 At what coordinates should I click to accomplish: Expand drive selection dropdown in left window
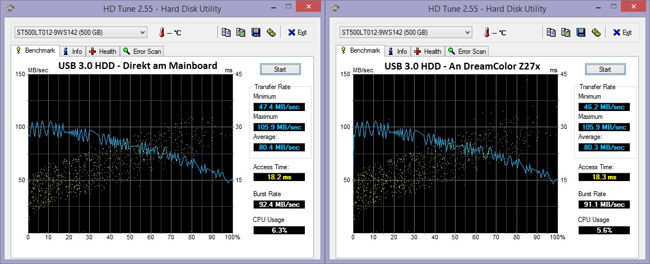click(x=142, y=33)
